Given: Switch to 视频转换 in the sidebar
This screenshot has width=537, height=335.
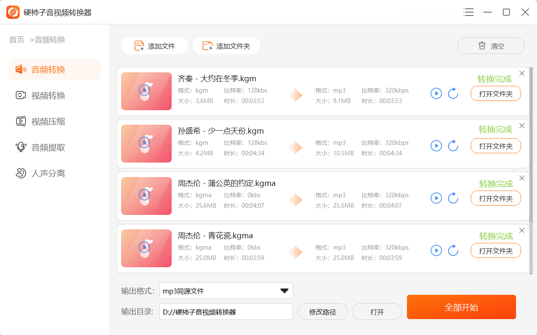Looking at the screenshot, I should pyautogui.click(x=48, y=95).
